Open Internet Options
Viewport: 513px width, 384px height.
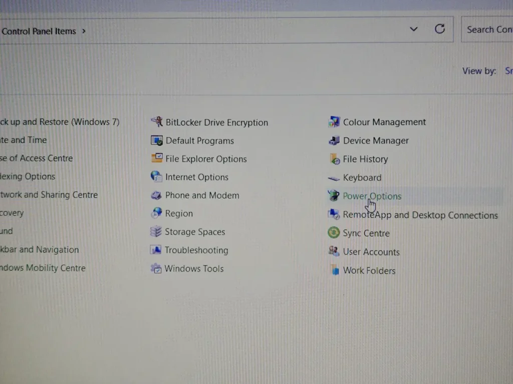(x=197, y=177)
